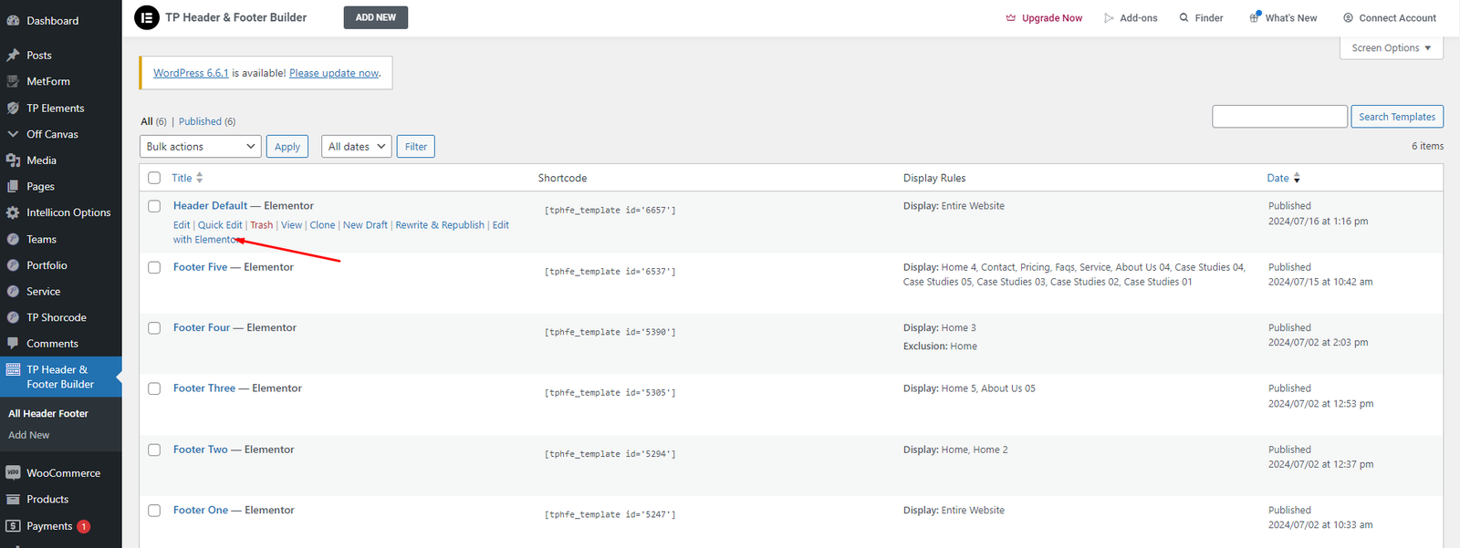Click the What's New gift icon
This screenshot has width=1460, height=548.
coord(1255,17)
